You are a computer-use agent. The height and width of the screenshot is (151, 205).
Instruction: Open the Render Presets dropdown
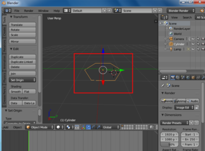[x=174, y=123]
